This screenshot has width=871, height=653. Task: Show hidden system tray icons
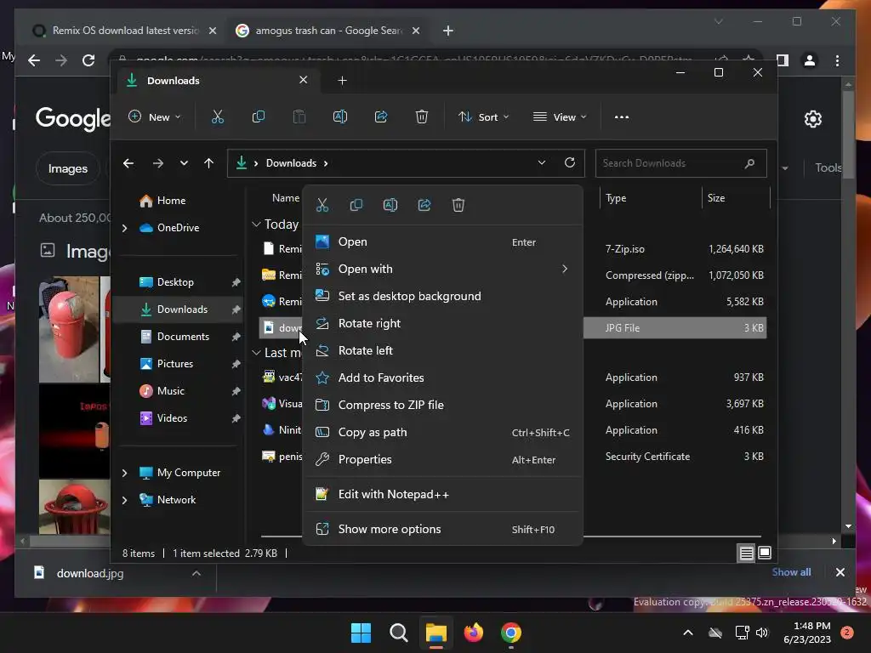[687, 633]
